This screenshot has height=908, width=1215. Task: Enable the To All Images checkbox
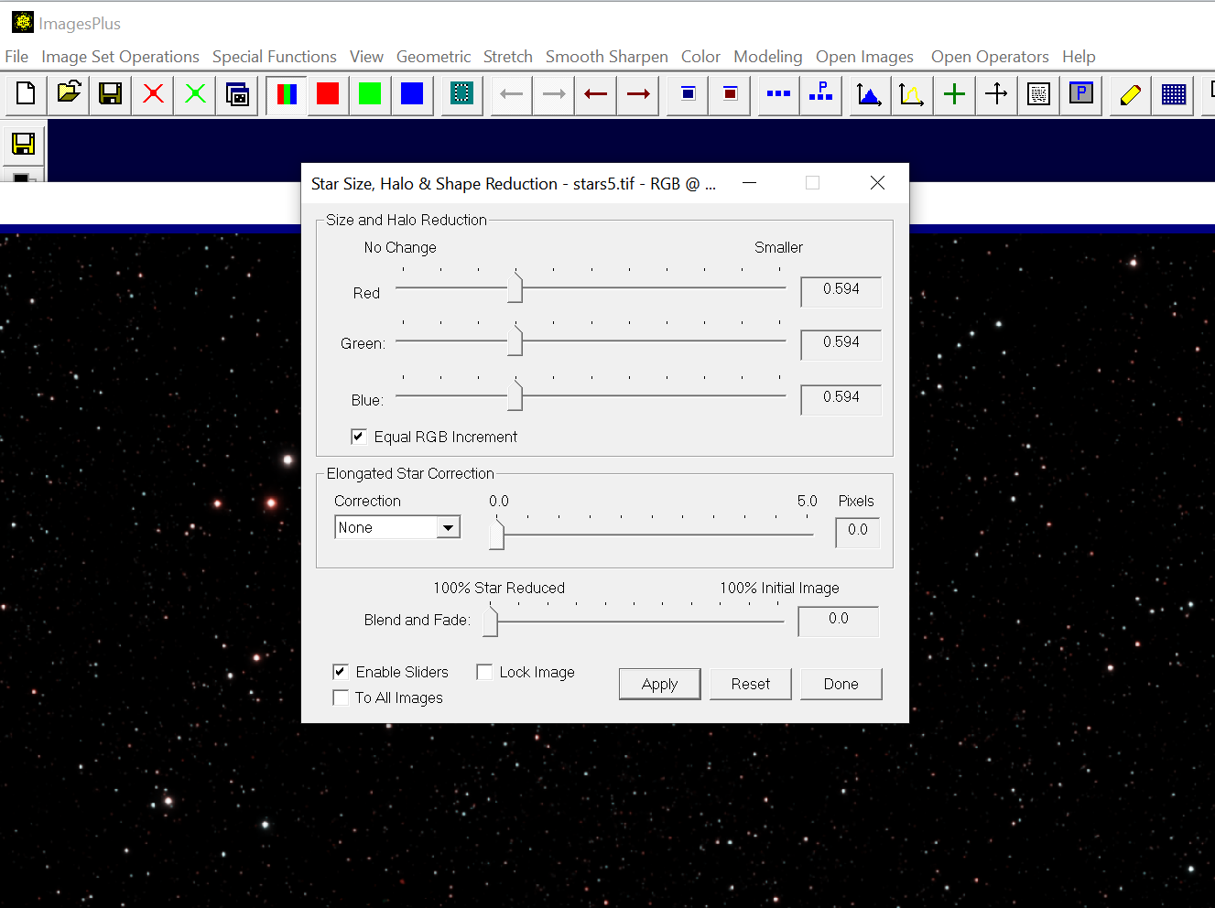[x=341, y=697]
